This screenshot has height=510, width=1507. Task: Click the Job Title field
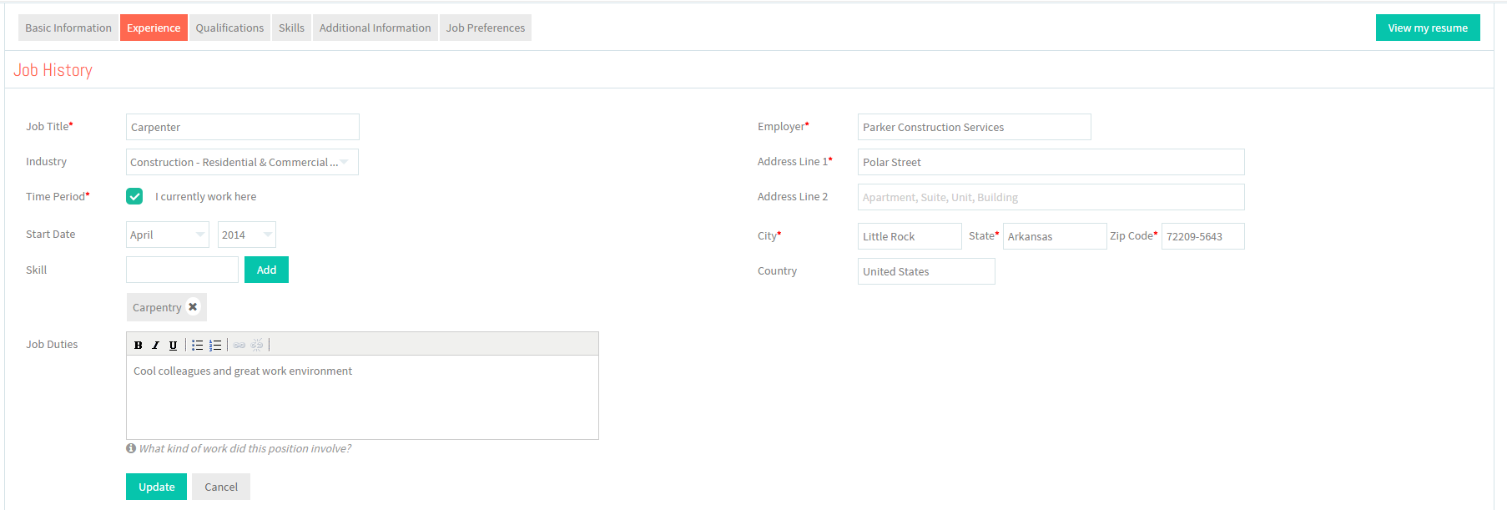(x=243, y=127)
